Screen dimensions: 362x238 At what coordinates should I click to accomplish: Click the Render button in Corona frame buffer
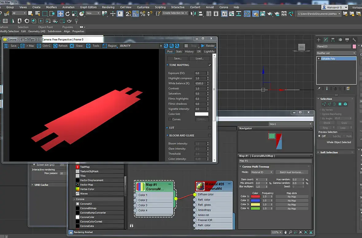(208, 46)
